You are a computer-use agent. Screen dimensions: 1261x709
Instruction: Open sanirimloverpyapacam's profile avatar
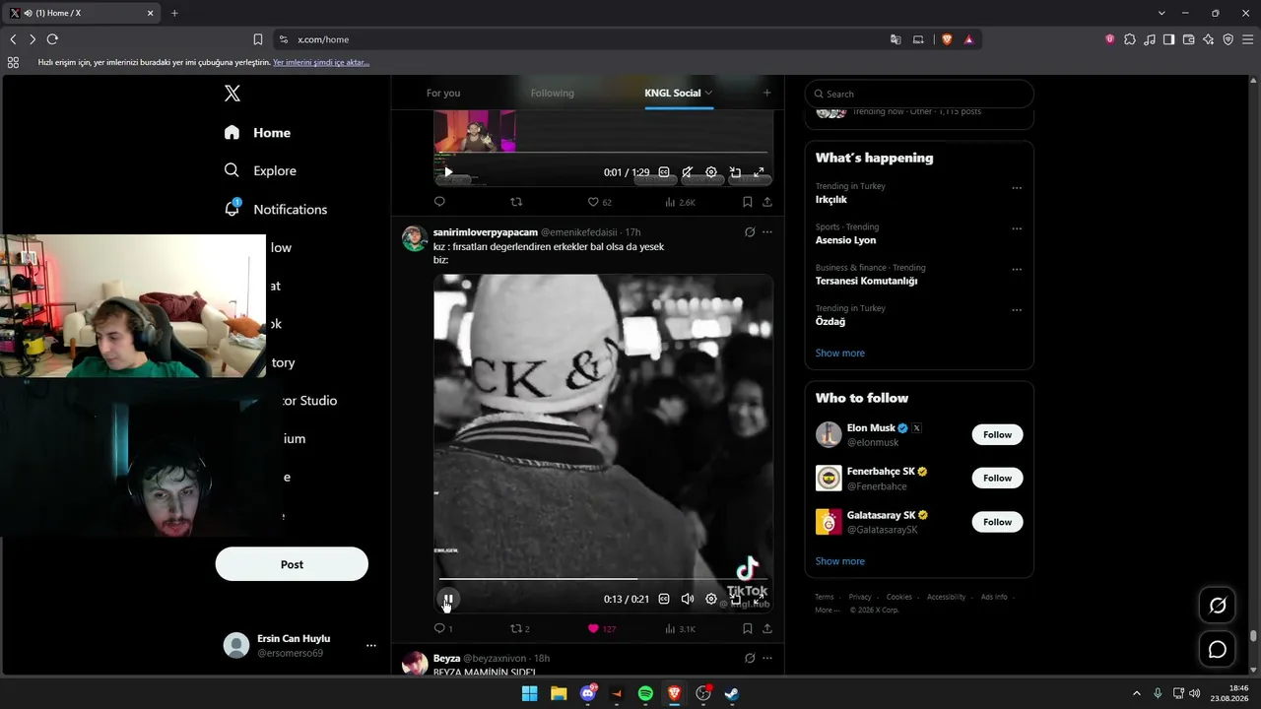[x=415, y=238]
